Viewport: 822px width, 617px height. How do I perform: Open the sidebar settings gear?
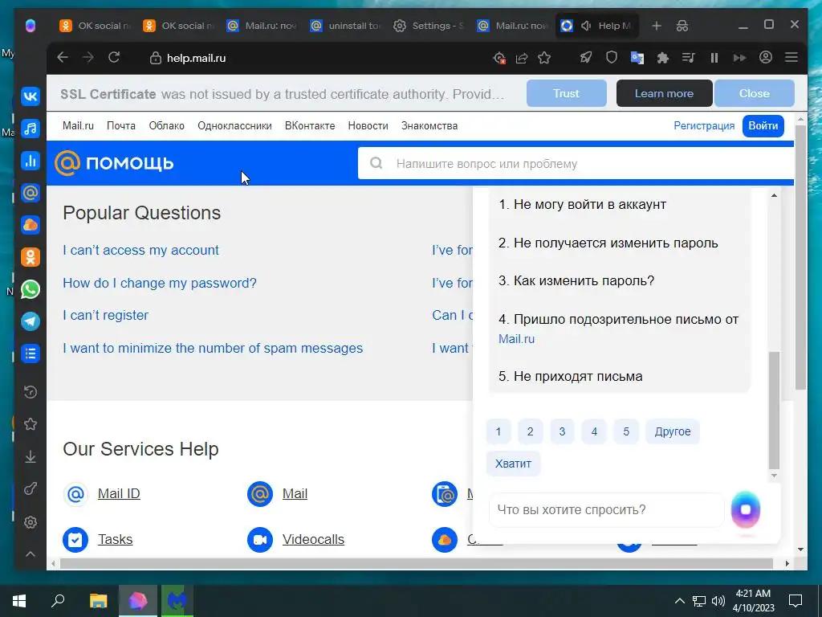[31, 522]
